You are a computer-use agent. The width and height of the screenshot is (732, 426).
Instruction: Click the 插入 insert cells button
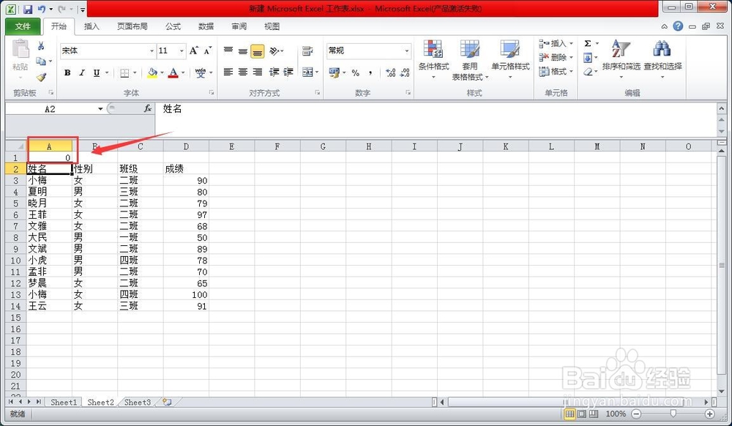tap(556, 43)
